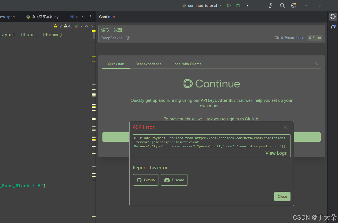338x223 pixels.
Task: Open the Continue tool window icon
Action: tap(333, 17)
